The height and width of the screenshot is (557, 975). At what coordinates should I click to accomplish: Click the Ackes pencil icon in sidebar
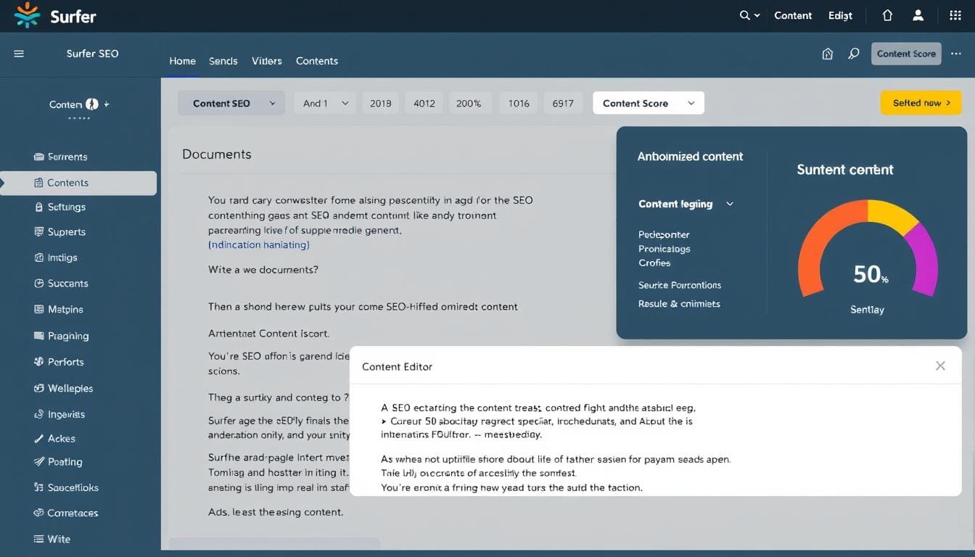[39, 439]
